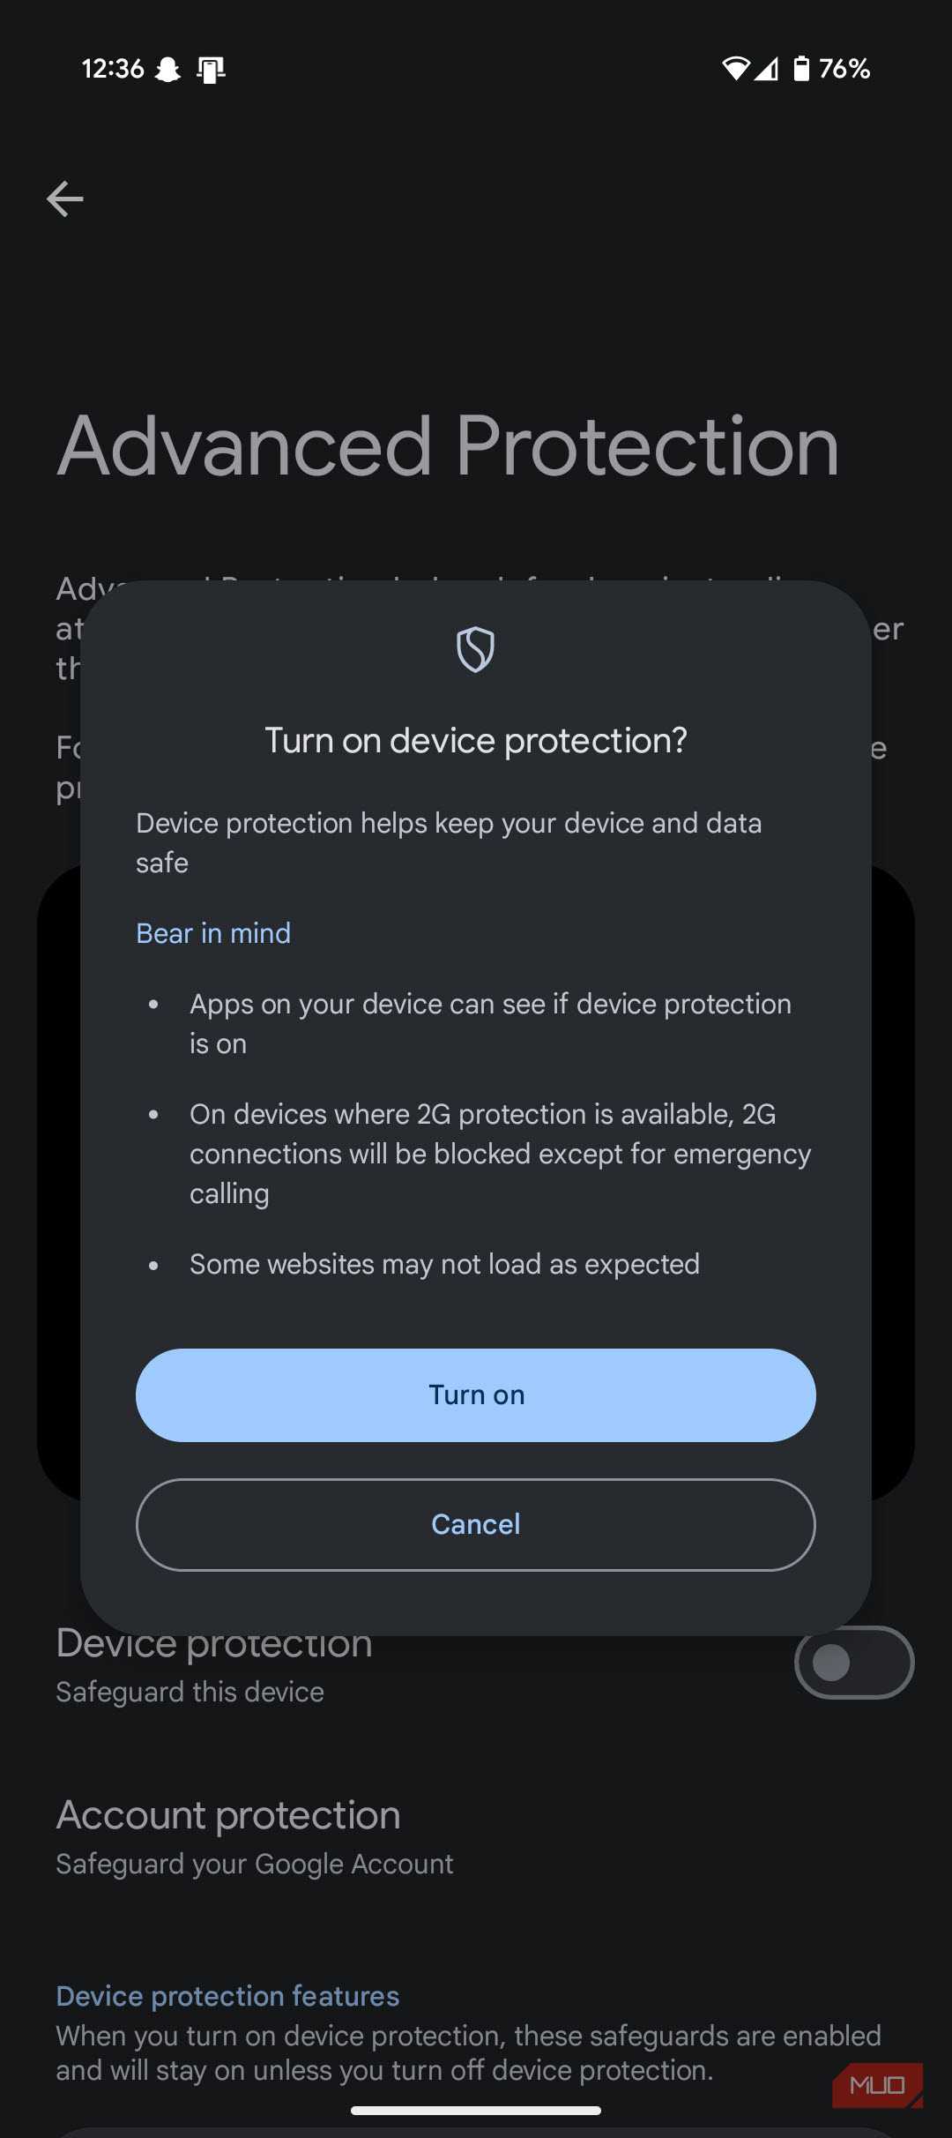Viewport: 952px width, 2138px height.
Task: Tap the Bear in mind heading
Action: 213,933
